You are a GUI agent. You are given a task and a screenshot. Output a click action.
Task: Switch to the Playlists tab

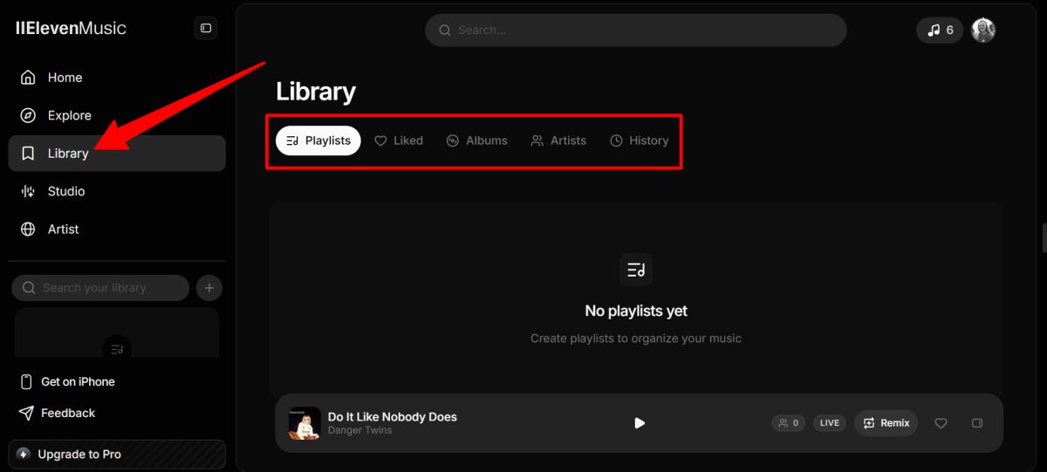click(318, 140)
